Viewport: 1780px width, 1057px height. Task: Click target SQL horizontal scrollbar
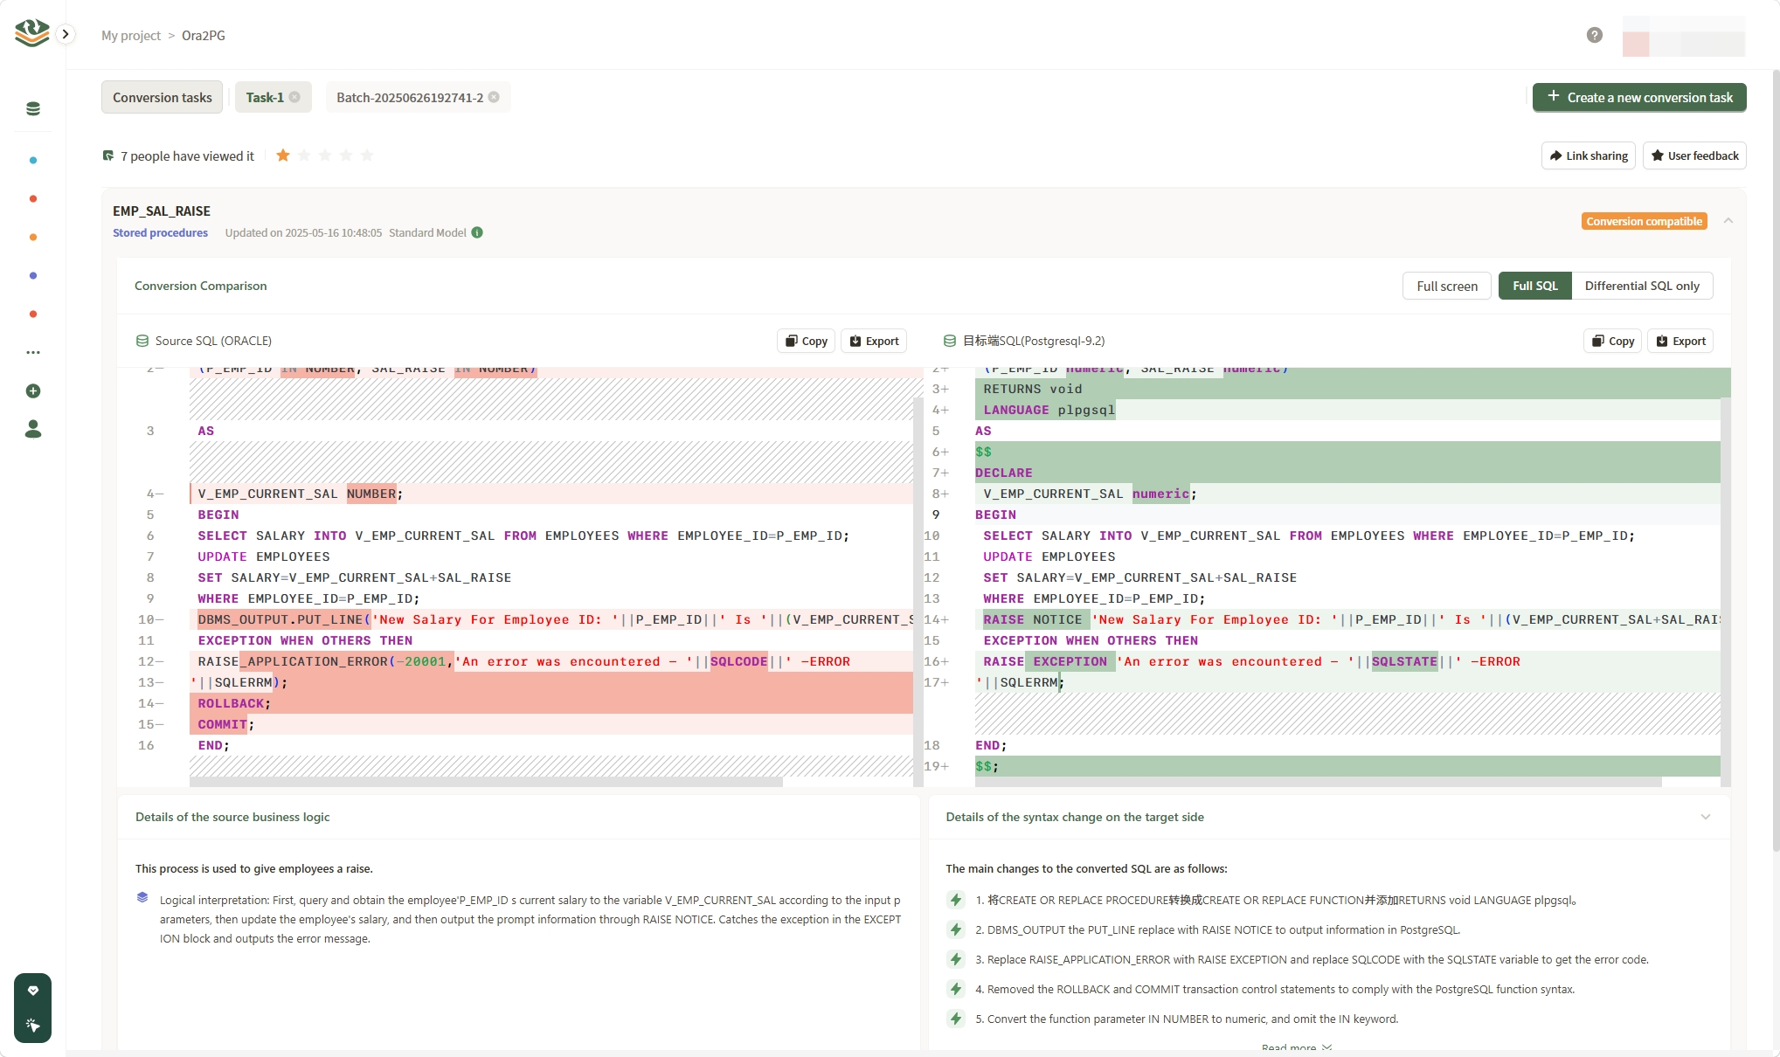[1318, 783]
